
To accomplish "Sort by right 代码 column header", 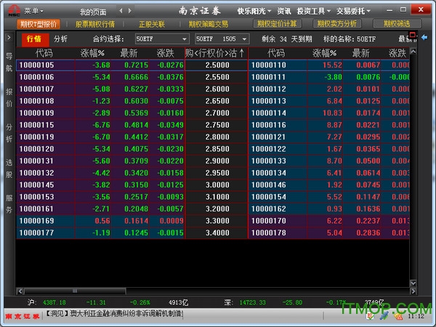I will pos(276,53).
